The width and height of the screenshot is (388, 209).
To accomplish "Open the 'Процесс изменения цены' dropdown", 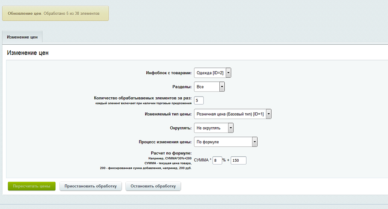I will (x=225, y=142).
